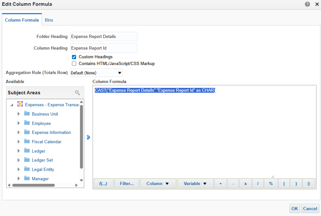Open the Aggregation Rule dropdown
This screenshot has height=216, width=321.
96,73
